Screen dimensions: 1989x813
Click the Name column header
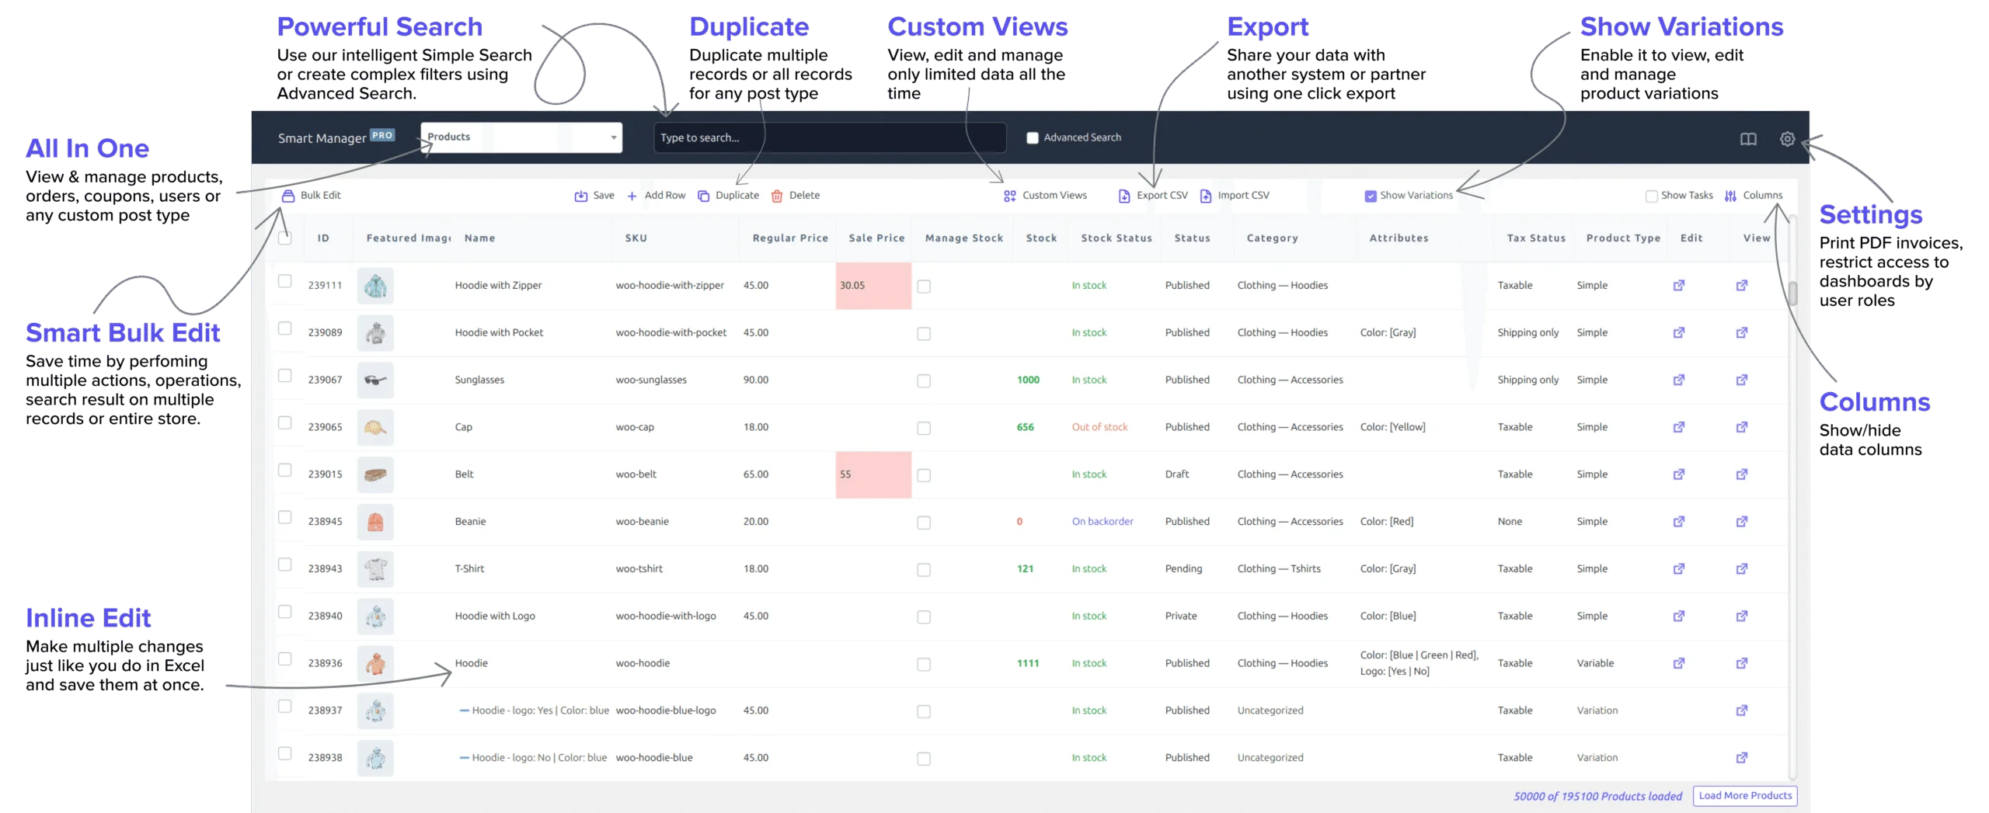pos(479,238)
